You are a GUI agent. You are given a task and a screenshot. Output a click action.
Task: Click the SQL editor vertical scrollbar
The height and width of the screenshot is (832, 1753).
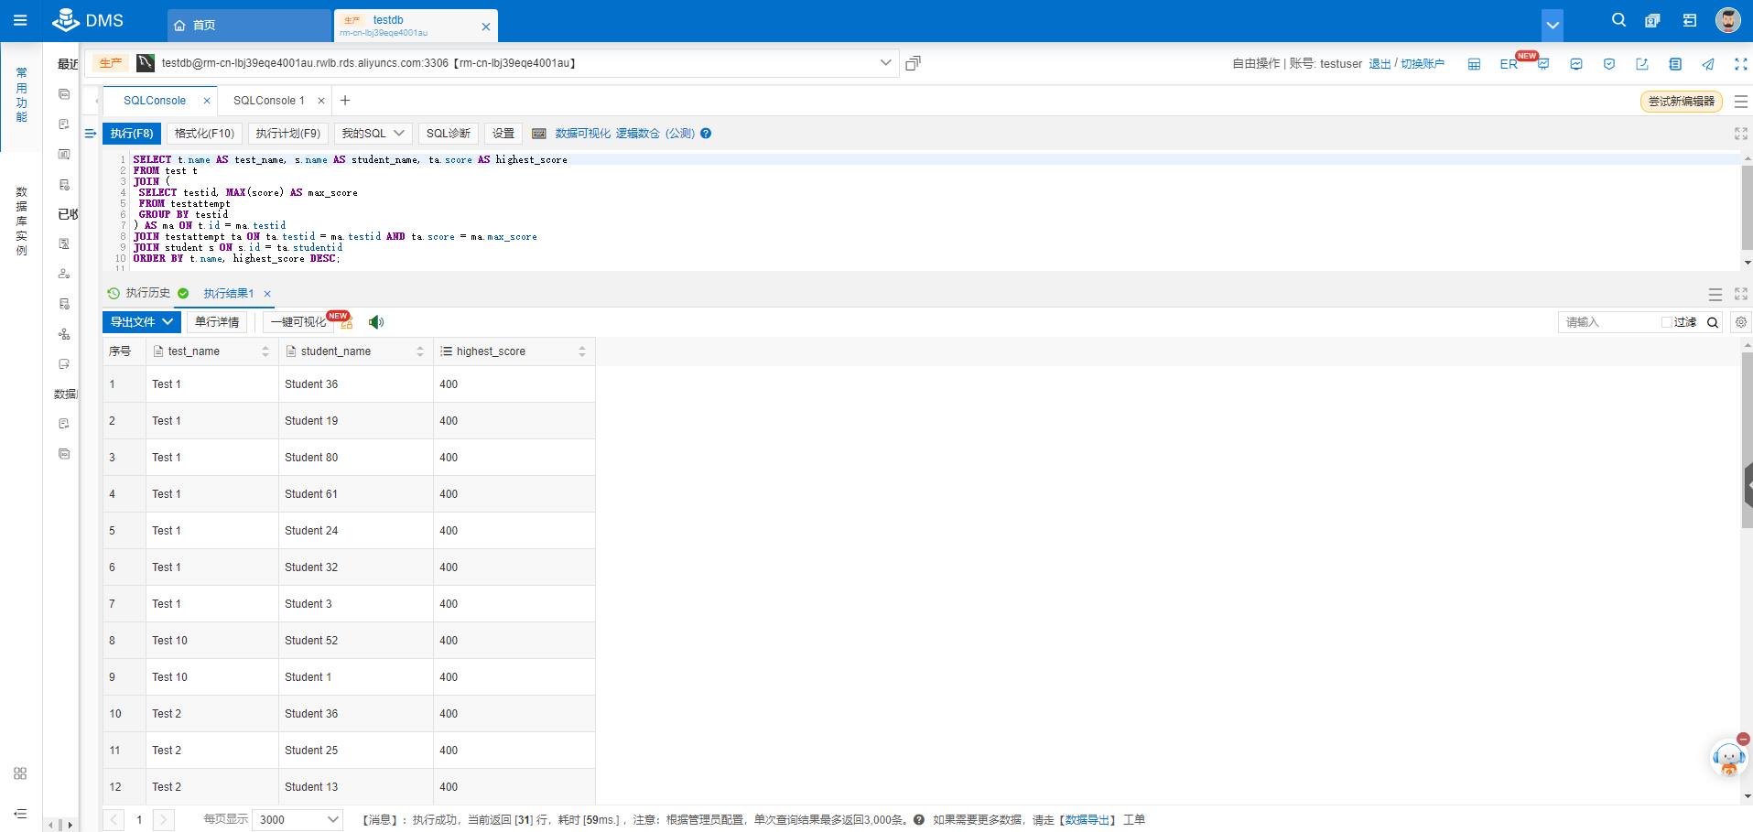click(x=1747, y=210)
